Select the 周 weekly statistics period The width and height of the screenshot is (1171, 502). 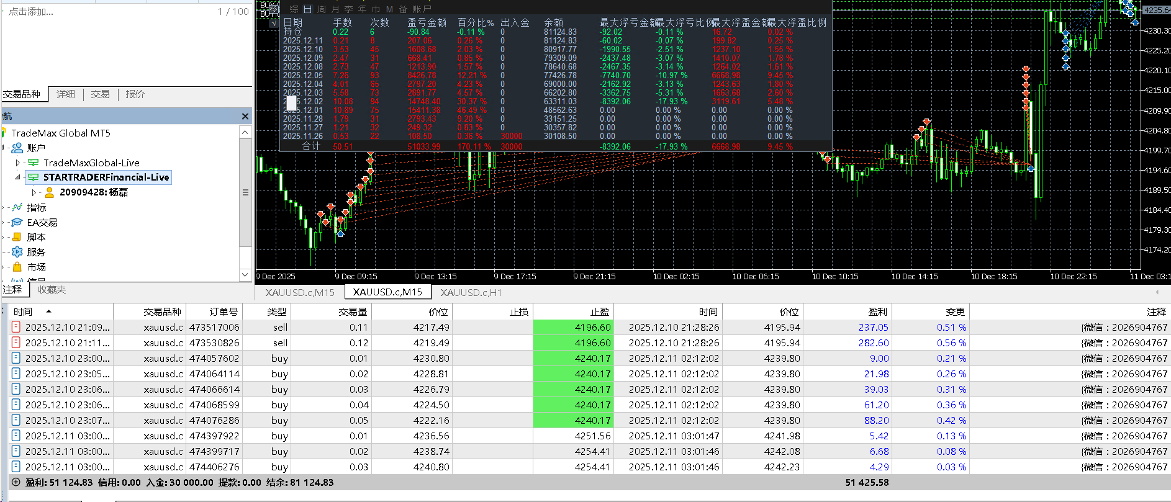(321, 9)
